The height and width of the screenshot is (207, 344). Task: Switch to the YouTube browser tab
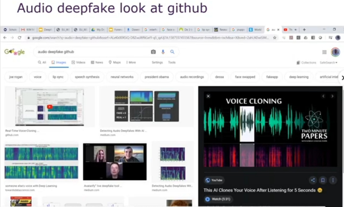[290, 29]
